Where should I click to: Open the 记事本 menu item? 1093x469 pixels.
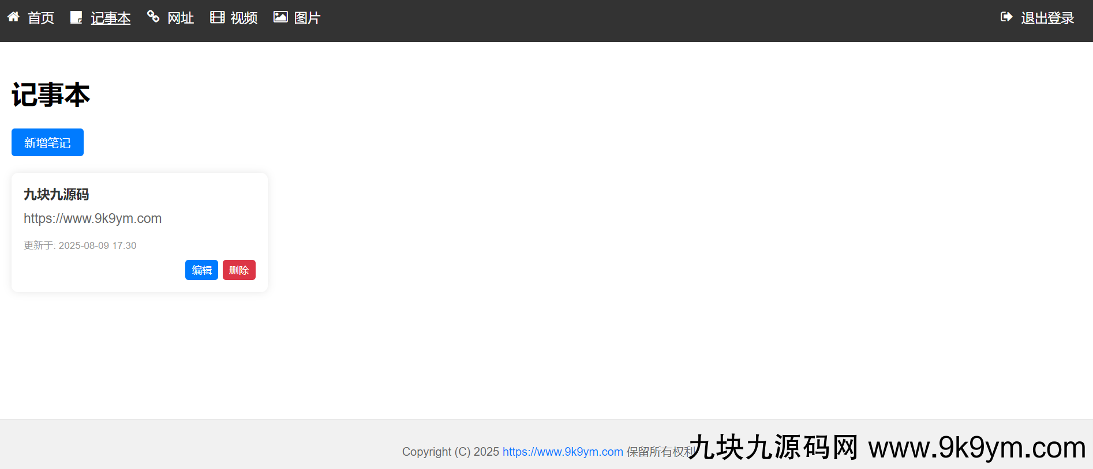(x=111, y=18)
